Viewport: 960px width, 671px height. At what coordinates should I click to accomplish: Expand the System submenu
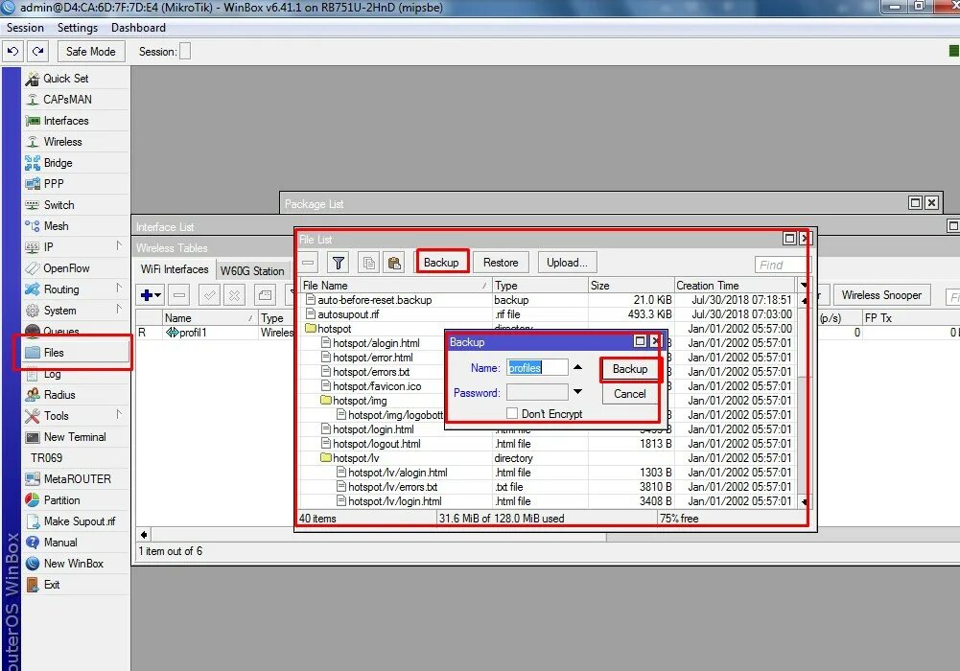(119, 310)
